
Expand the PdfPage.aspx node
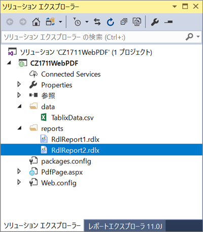(19, 172)
